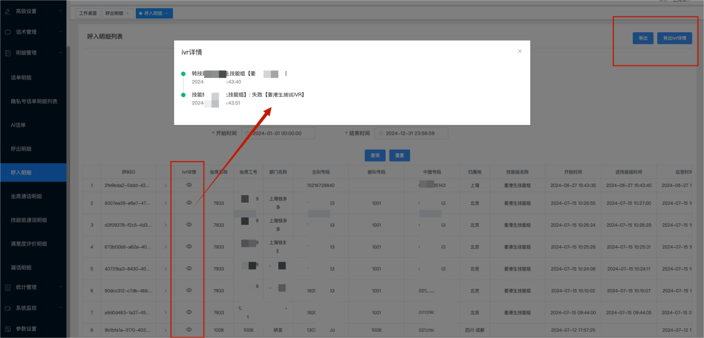
Task: Click the clock icon in 结束时间 field
Action: pyautogui.click(x=381, y=134)
